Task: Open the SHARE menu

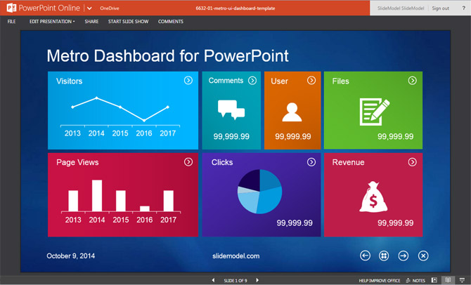Action: (91, 22)
